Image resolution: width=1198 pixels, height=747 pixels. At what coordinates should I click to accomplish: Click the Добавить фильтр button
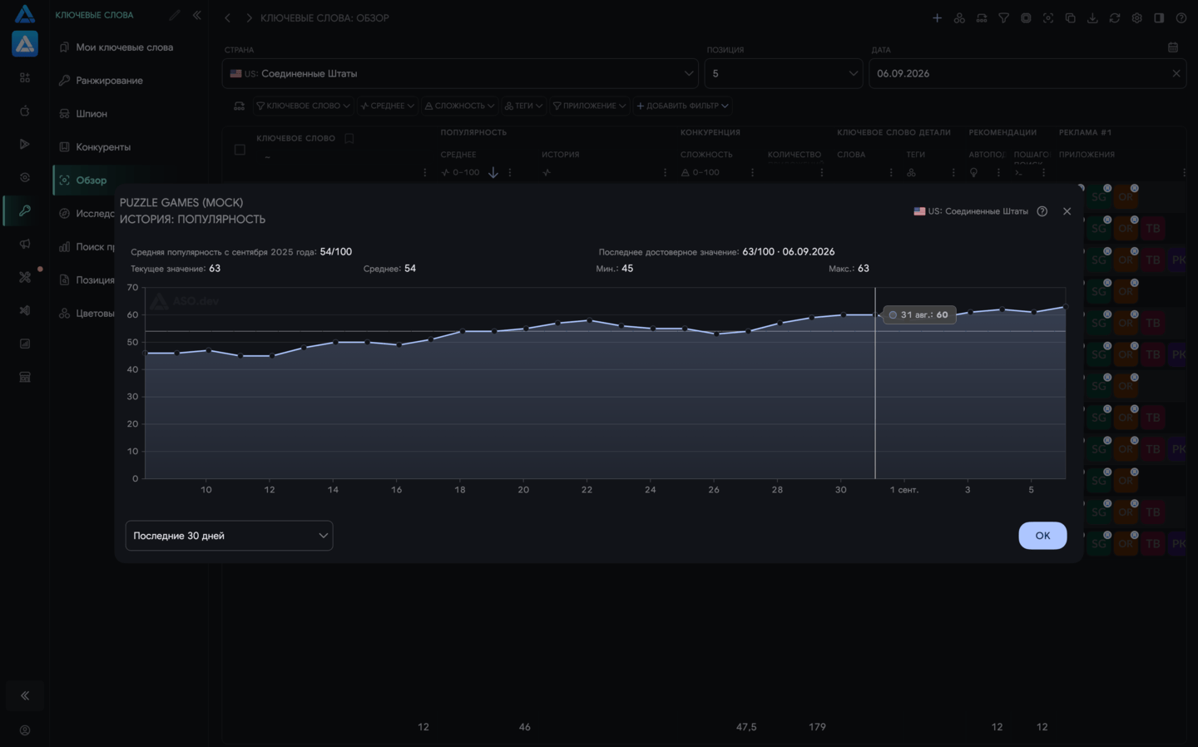point(682,106)
